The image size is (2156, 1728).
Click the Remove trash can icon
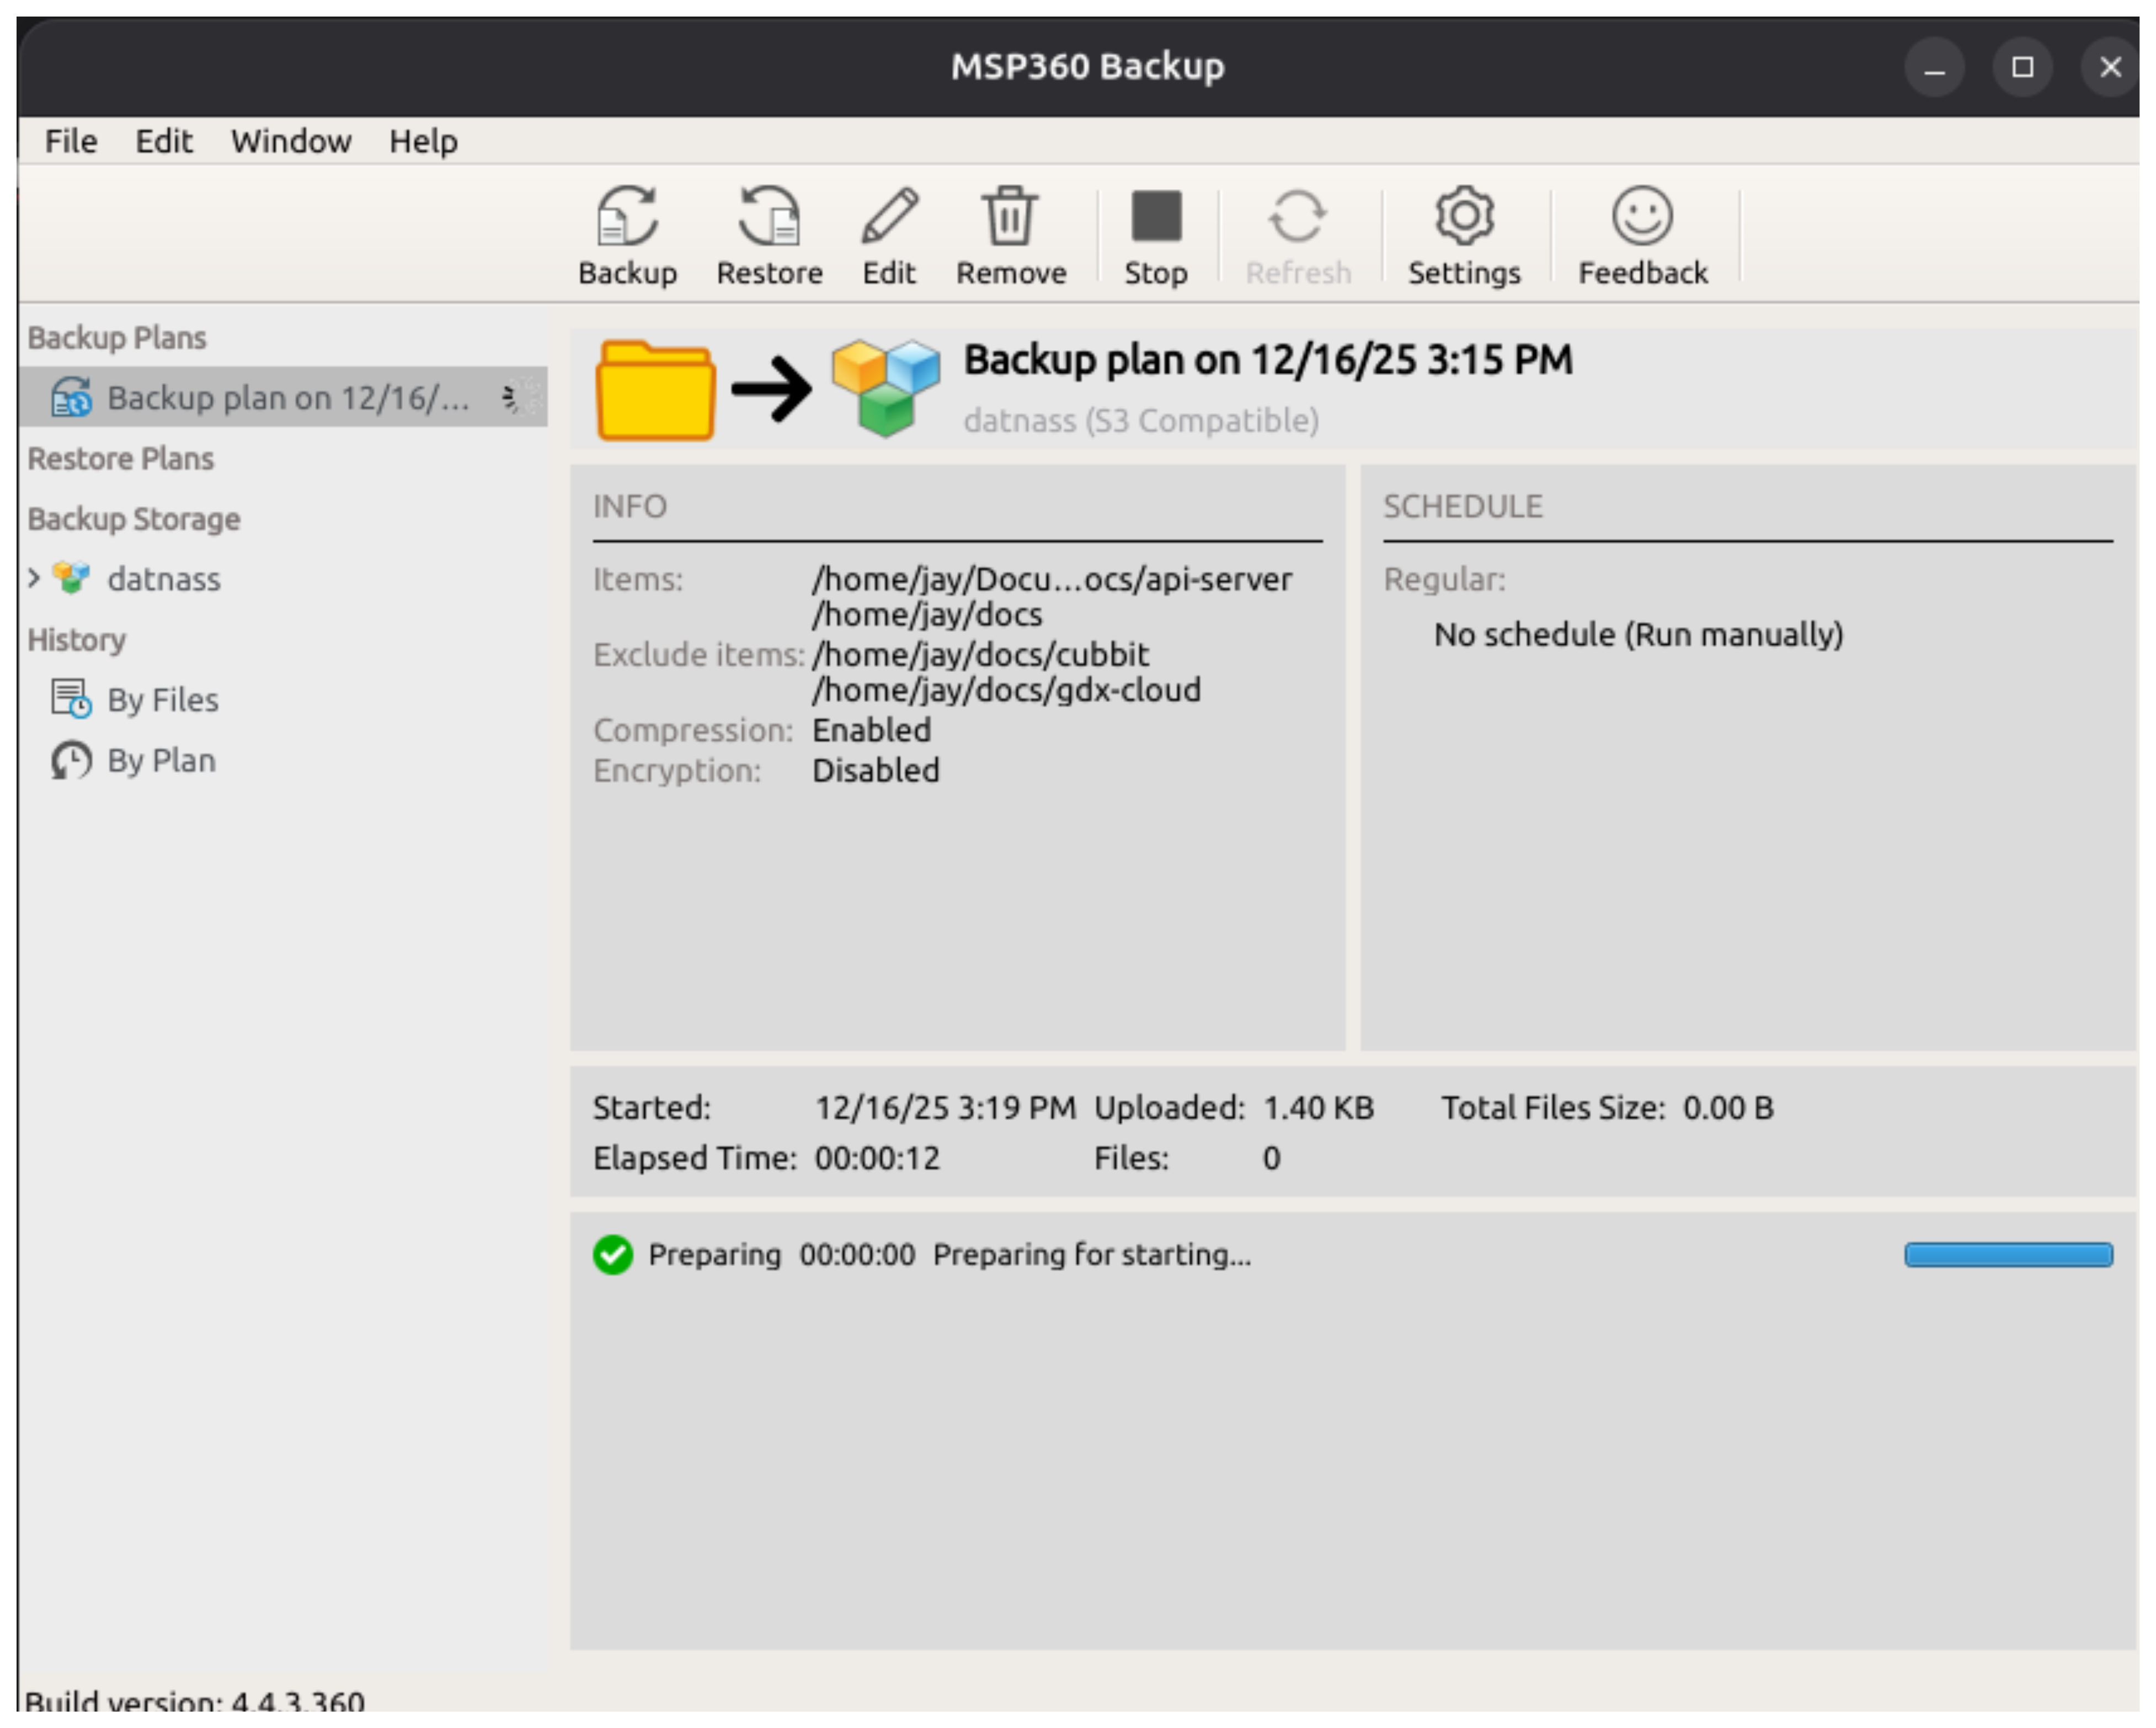click(x=1010, y=217)
